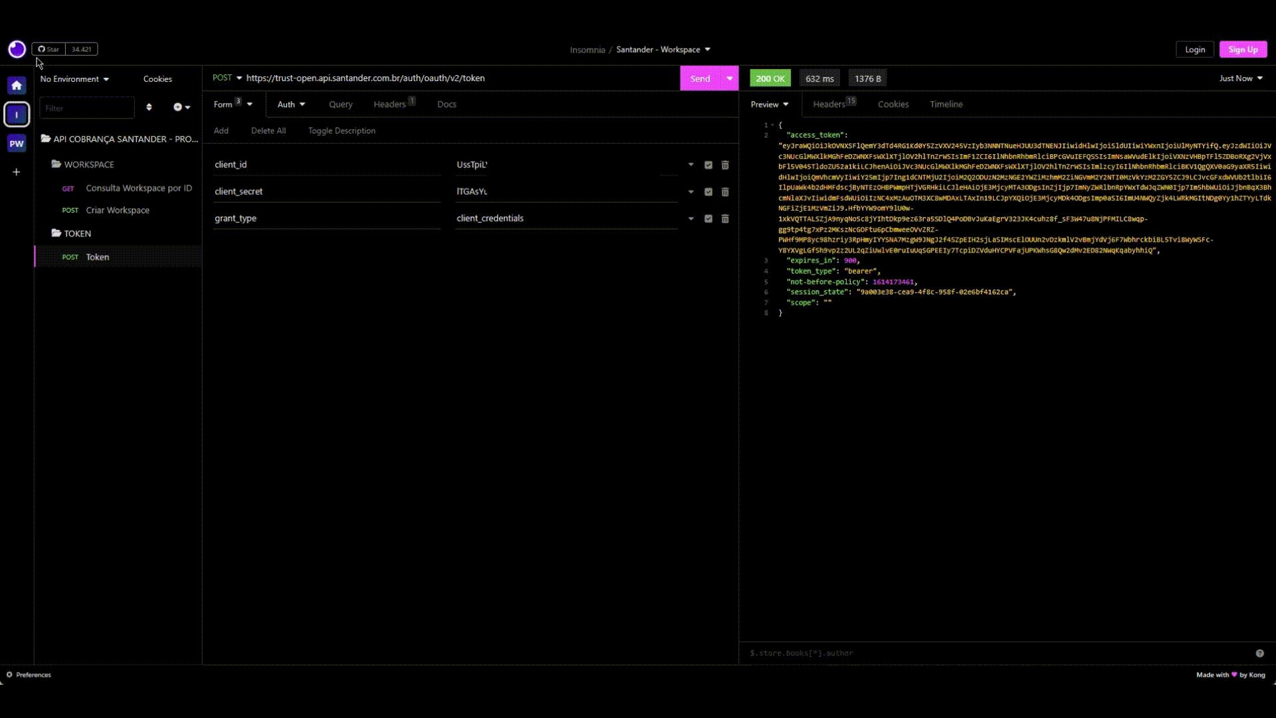This screenshot has height=718, width=1276.
Task: Click the Send request button
Action: 700,78
